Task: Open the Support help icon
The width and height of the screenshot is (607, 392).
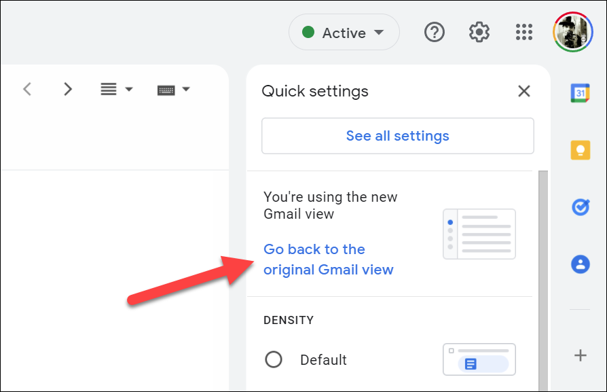Action: (435, 32)
